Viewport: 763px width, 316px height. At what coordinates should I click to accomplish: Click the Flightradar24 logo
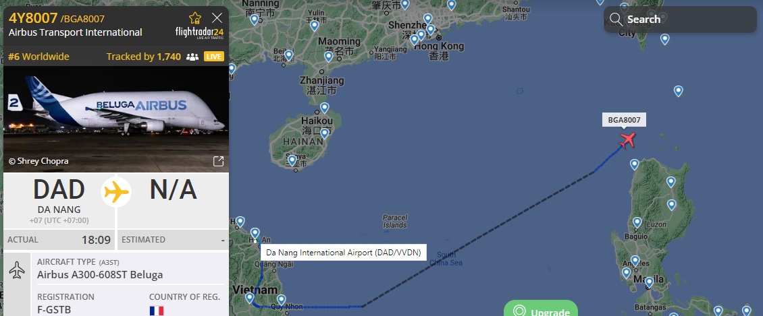click(x=199, y=32)
